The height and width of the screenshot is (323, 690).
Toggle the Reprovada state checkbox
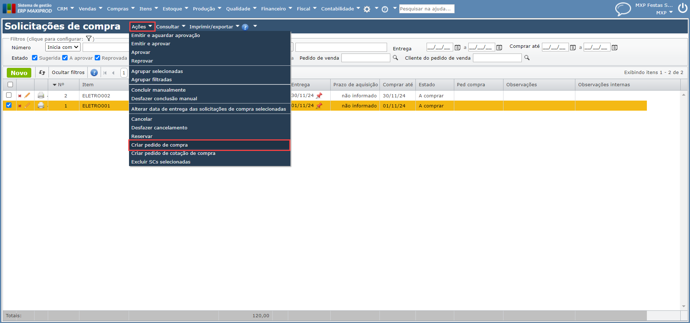[x=97, y=58]
